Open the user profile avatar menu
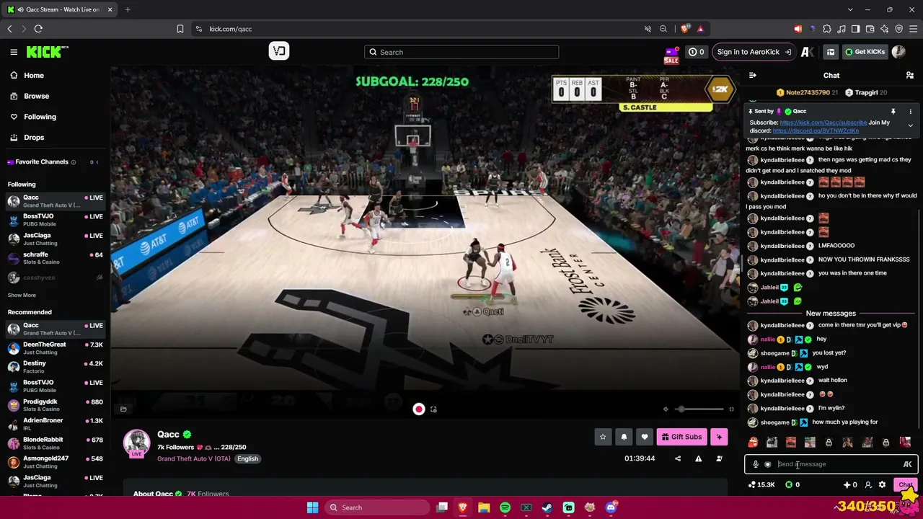923x519 pixels. click(898, 52)
